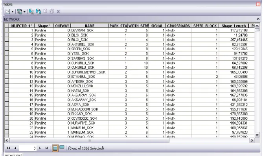Jump to the last record
This screenshot has width=263, height=156.
coord(47,148)
